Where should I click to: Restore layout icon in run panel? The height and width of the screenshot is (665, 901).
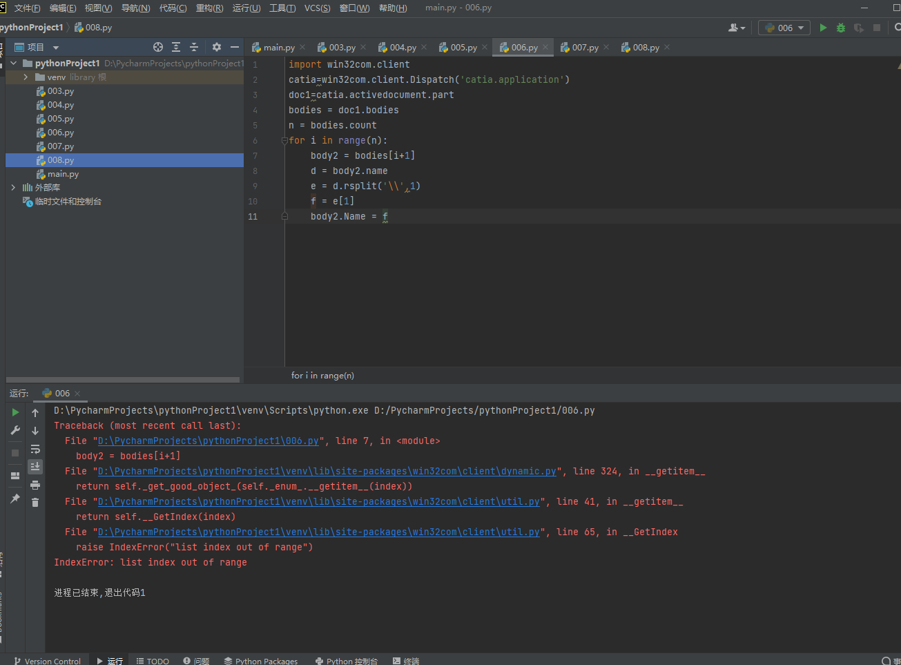point(15,476)
